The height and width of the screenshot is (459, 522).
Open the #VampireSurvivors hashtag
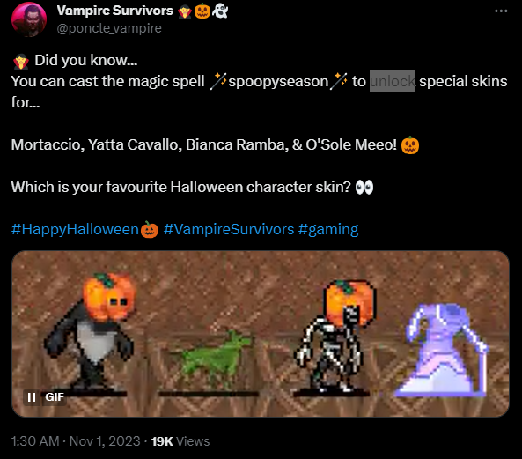click(229, 229)
